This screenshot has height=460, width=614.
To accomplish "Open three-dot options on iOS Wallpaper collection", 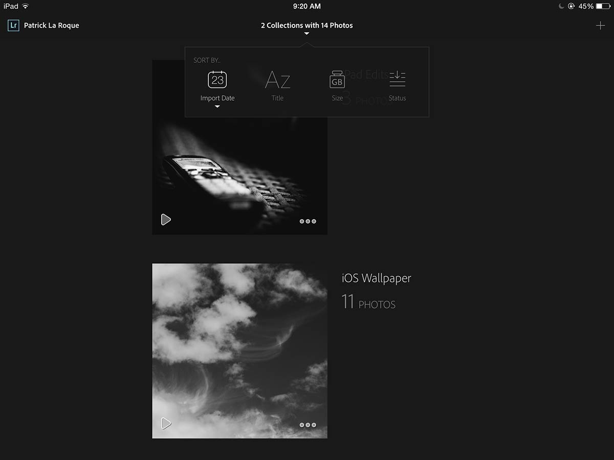I will coord(308,425).
